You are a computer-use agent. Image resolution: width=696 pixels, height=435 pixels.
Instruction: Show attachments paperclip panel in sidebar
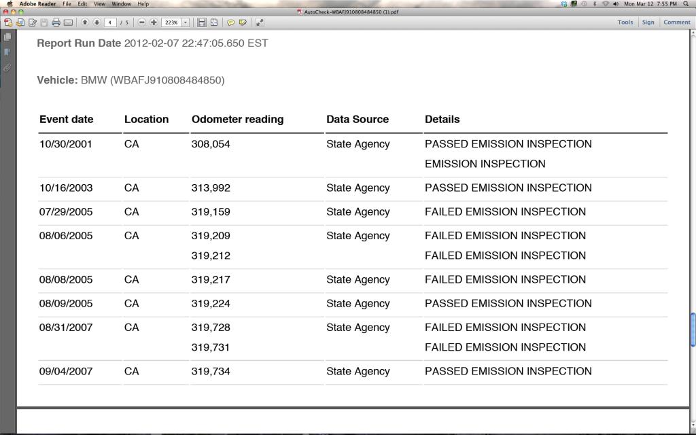click(x=7, y=67)
